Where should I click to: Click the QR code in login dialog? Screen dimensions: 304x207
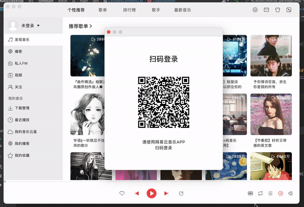coord(164,102)
